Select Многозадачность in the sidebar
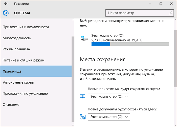This screenshot has width=177, height=127. click(17, 38)
